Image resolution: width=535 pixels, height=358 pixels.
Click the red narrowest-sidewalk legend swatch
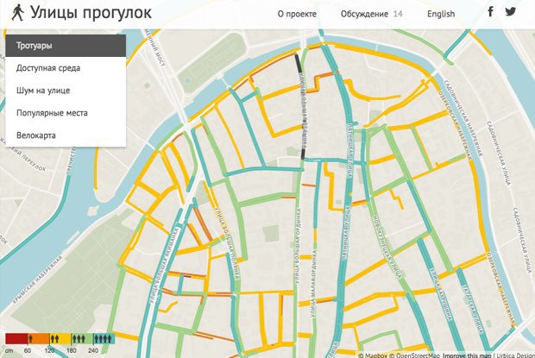pos(16,339)
